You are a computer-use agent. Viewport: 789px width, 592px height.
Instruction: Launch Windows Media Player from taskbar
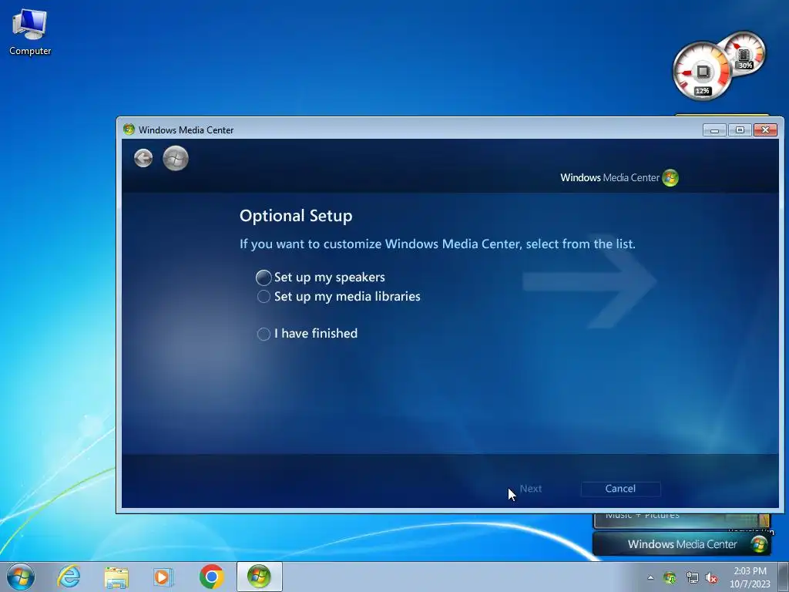coord(163,577)
